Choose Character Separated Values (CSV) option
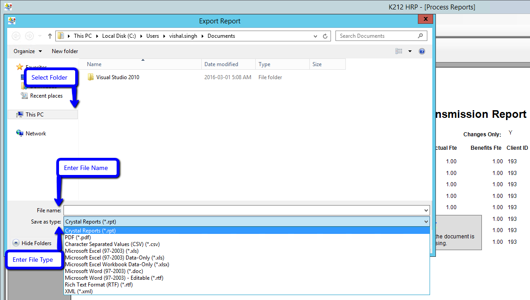 [112, 244]
